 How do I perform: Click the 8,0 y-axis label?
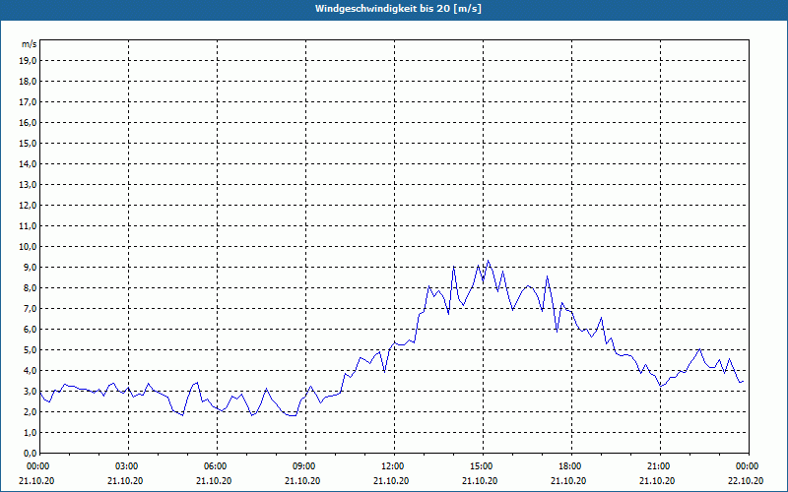coord(30,288)
